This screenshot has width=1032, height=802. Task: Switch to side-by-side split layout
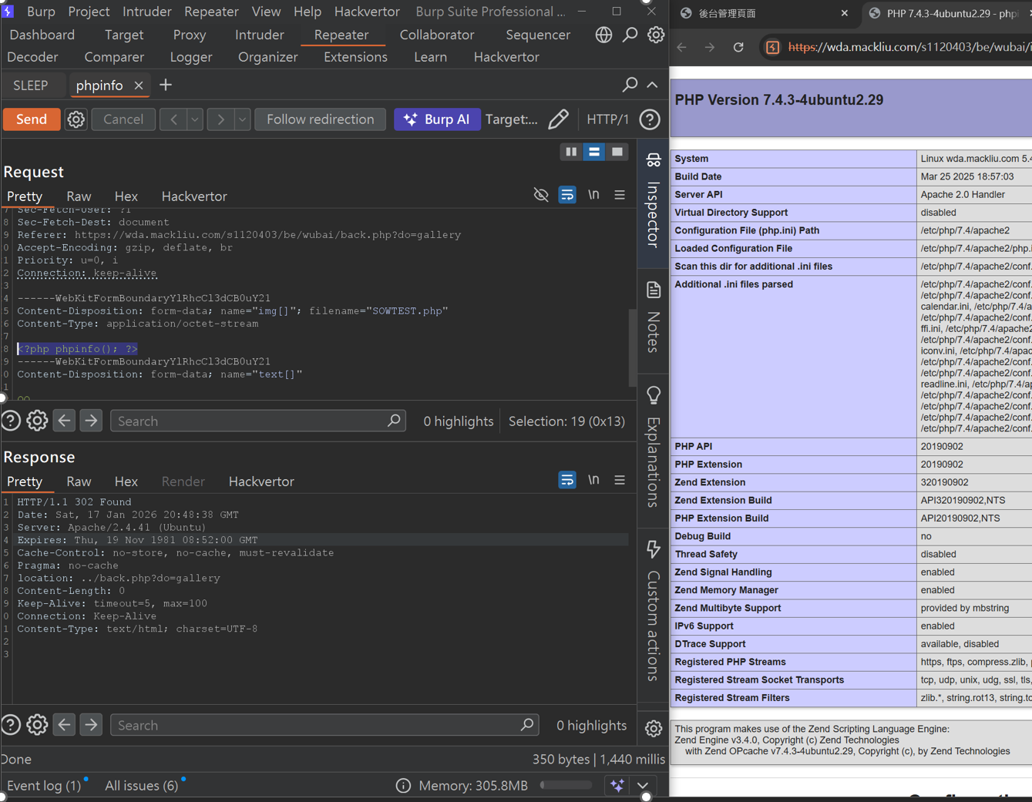[571, 152]
